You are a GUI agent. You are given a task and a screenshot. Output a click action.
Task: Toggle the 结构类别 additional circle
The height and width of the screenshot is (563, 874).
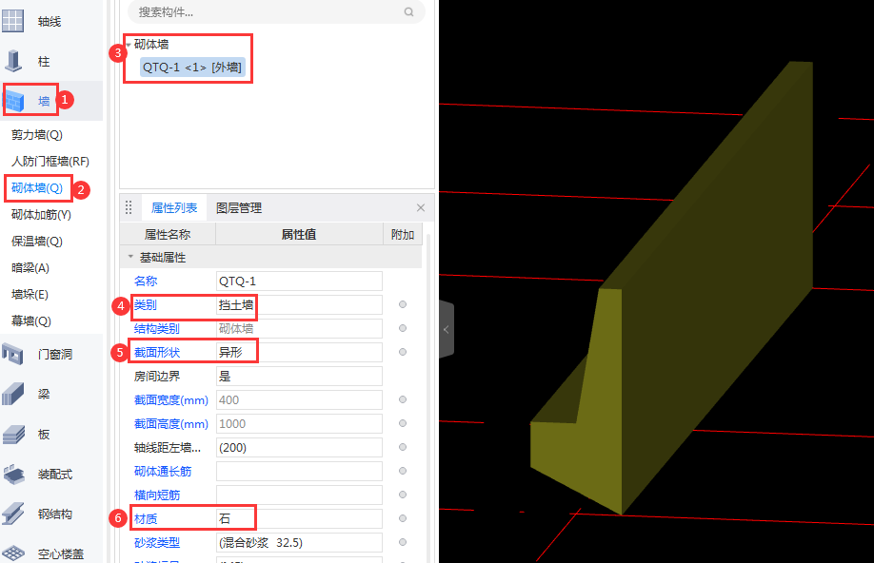coord(403,328)
